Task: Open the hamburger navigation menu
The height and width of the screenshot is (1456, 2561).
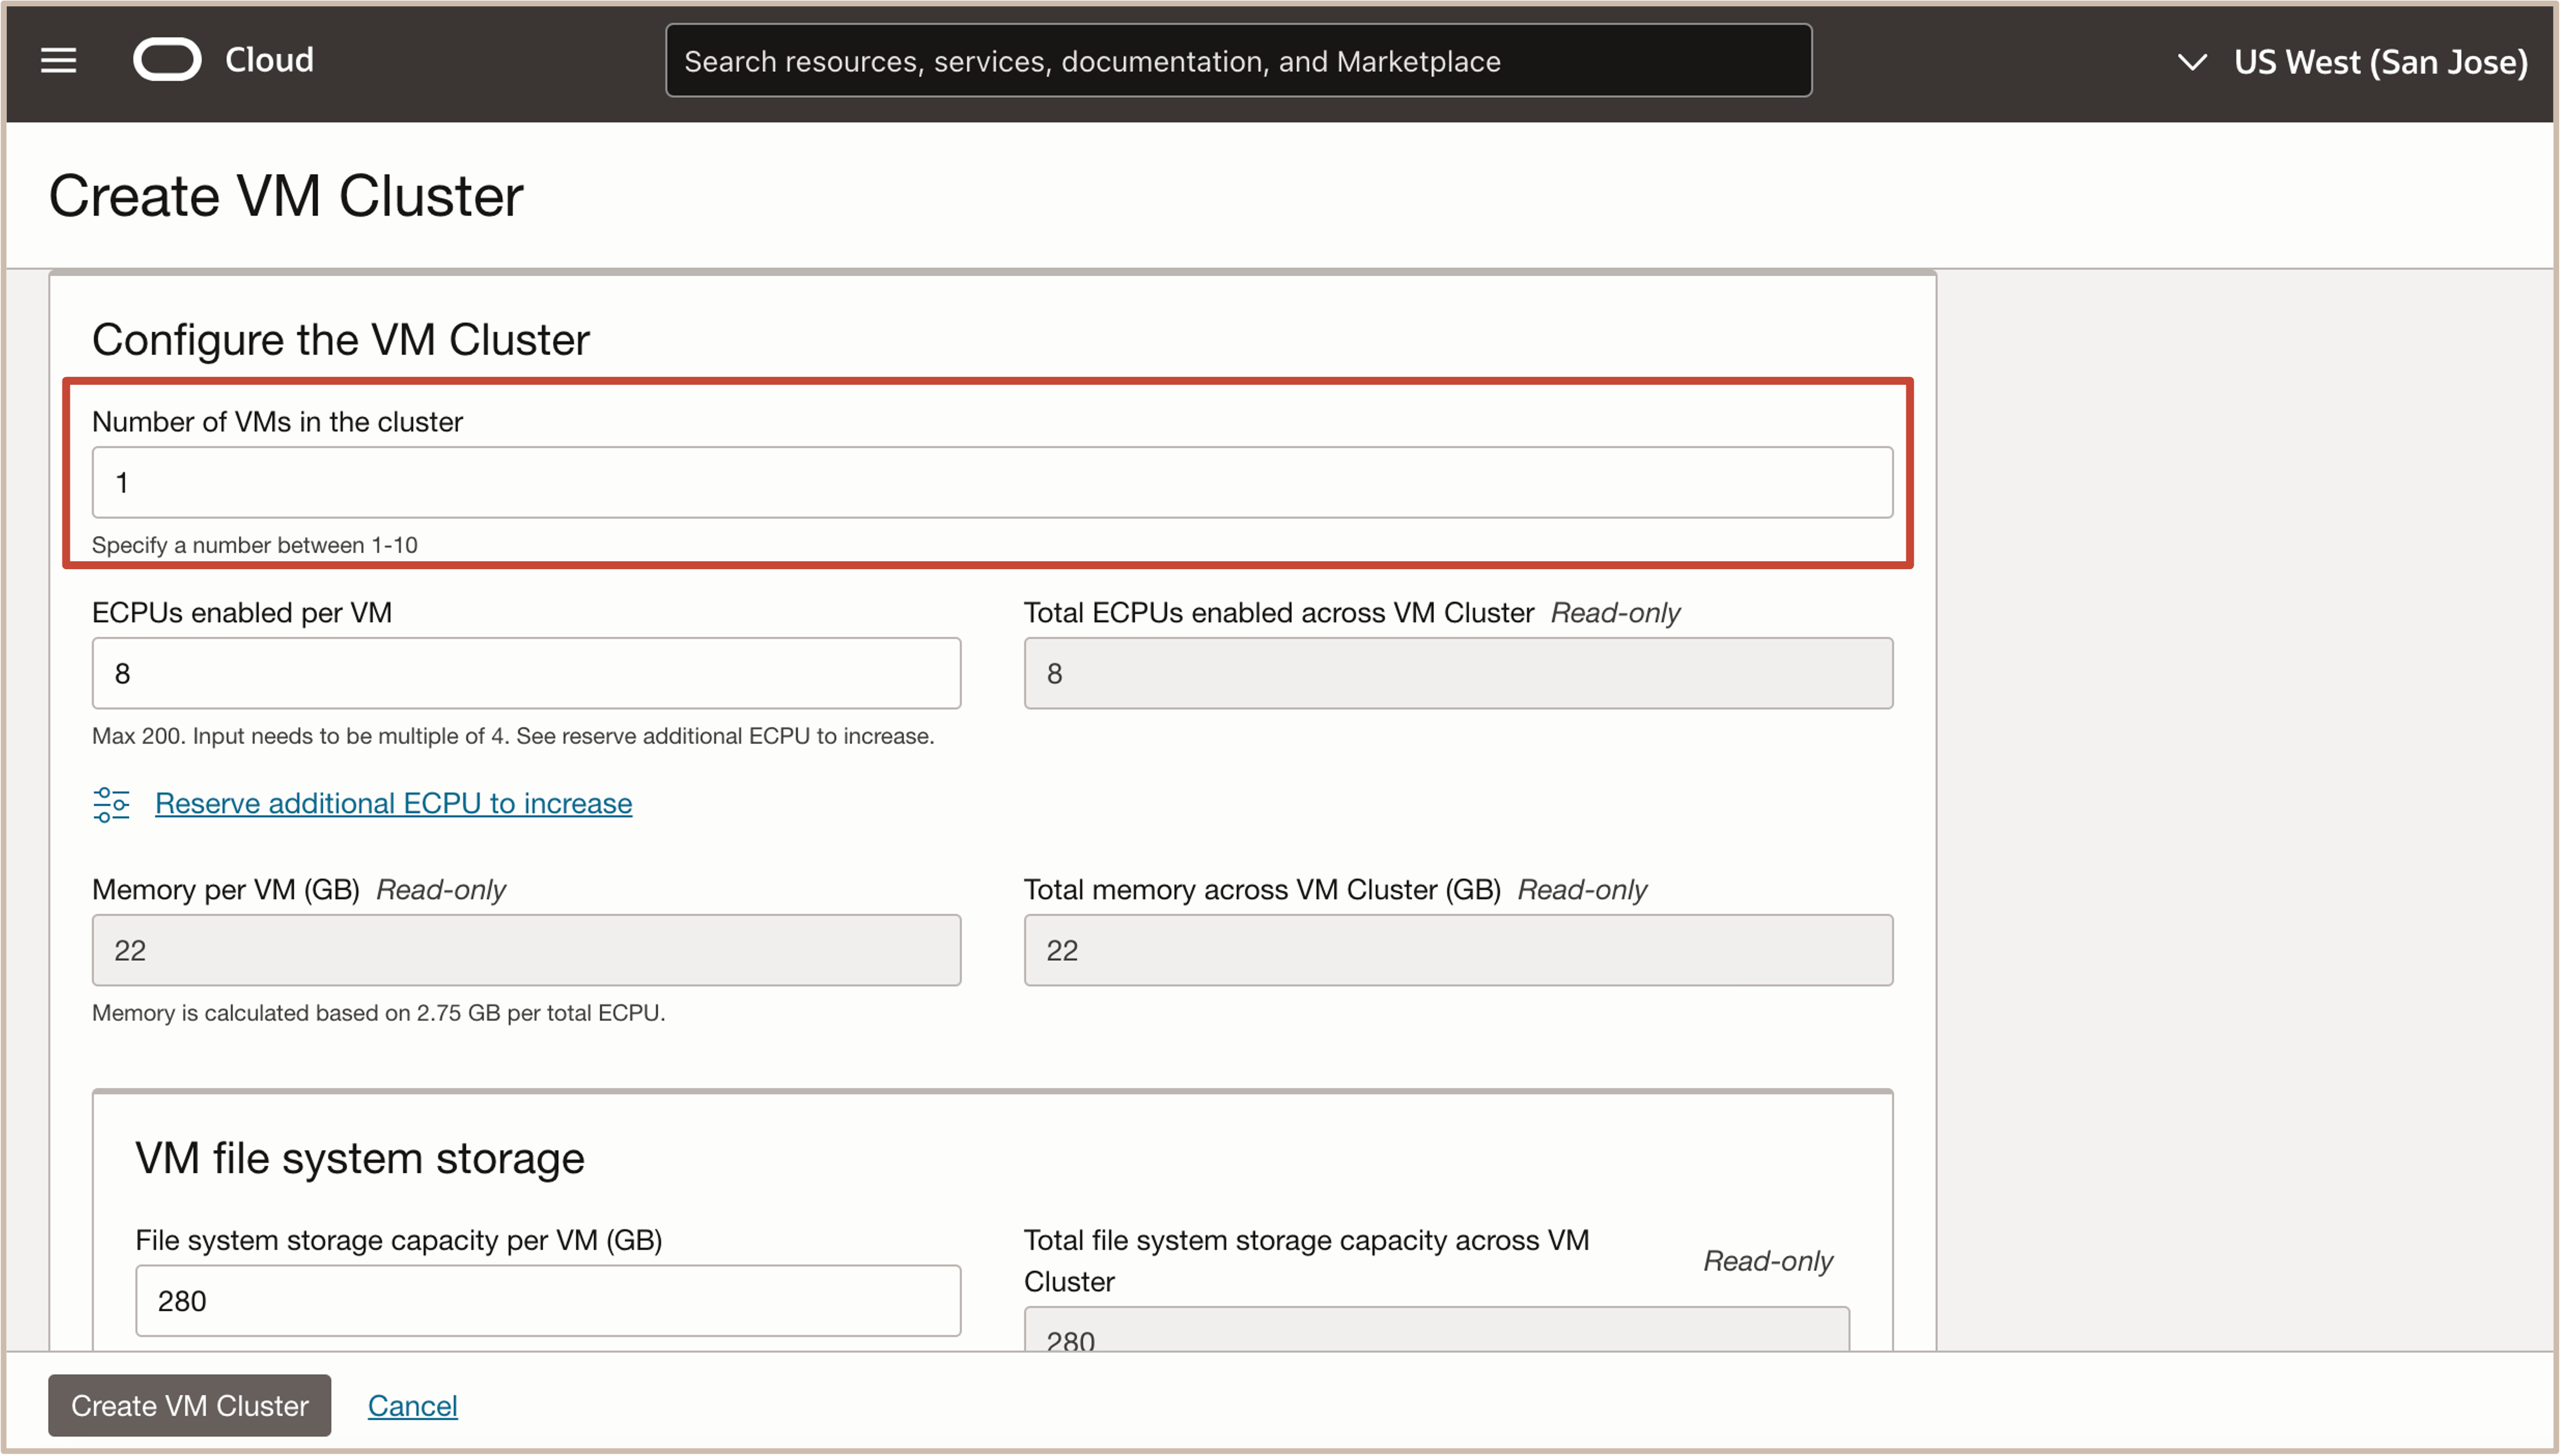Action: pyautogui.click(x=58, y=60)
